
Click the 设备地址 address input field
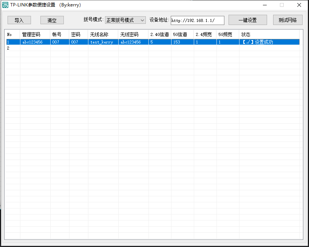pyautogui.click(x=197, y=20)
